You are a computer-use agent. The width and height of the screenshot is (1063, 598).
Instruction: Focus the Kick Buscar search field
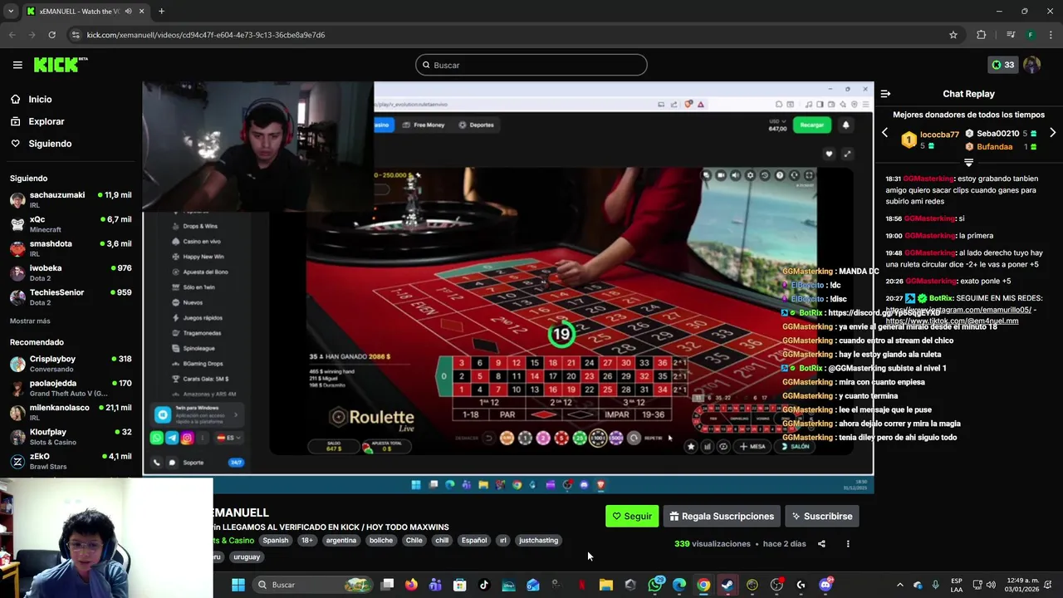click(x=531, y=65)
